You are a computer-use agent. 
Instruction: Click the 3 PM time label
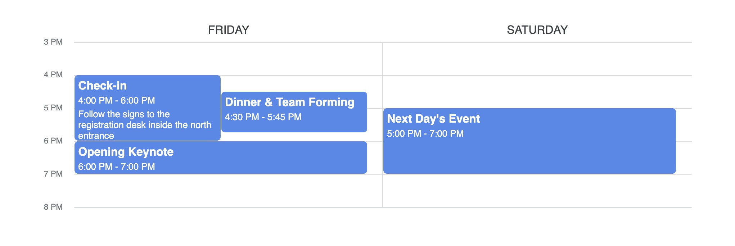click(53, 42)
